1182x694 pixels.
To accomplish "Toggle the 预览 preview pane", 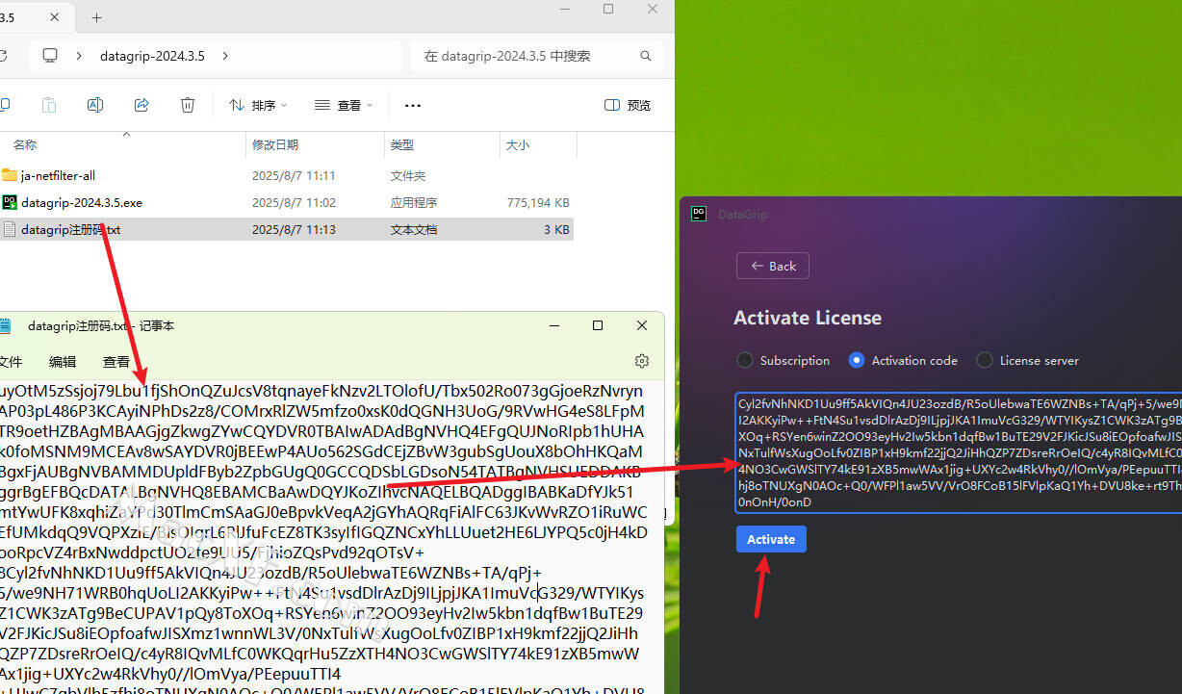I will [628, 105].
